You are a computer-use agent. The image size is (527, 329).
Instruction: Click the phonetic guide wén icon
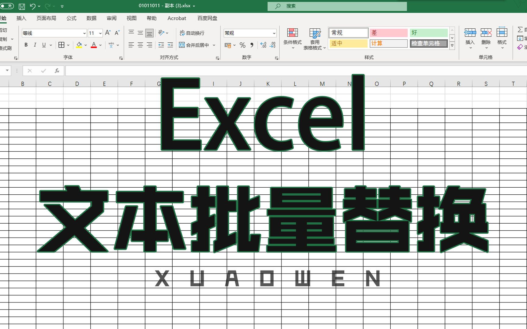[111, 45]
